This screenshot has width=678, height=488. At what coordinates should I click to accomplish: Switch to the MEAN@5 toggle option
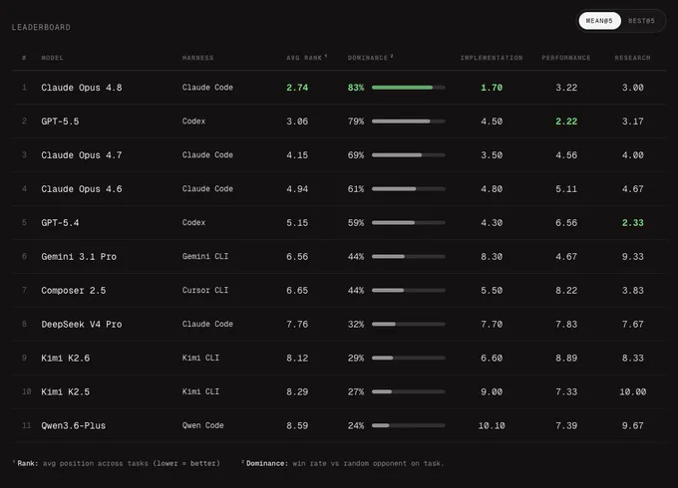[x=599, y=21]
